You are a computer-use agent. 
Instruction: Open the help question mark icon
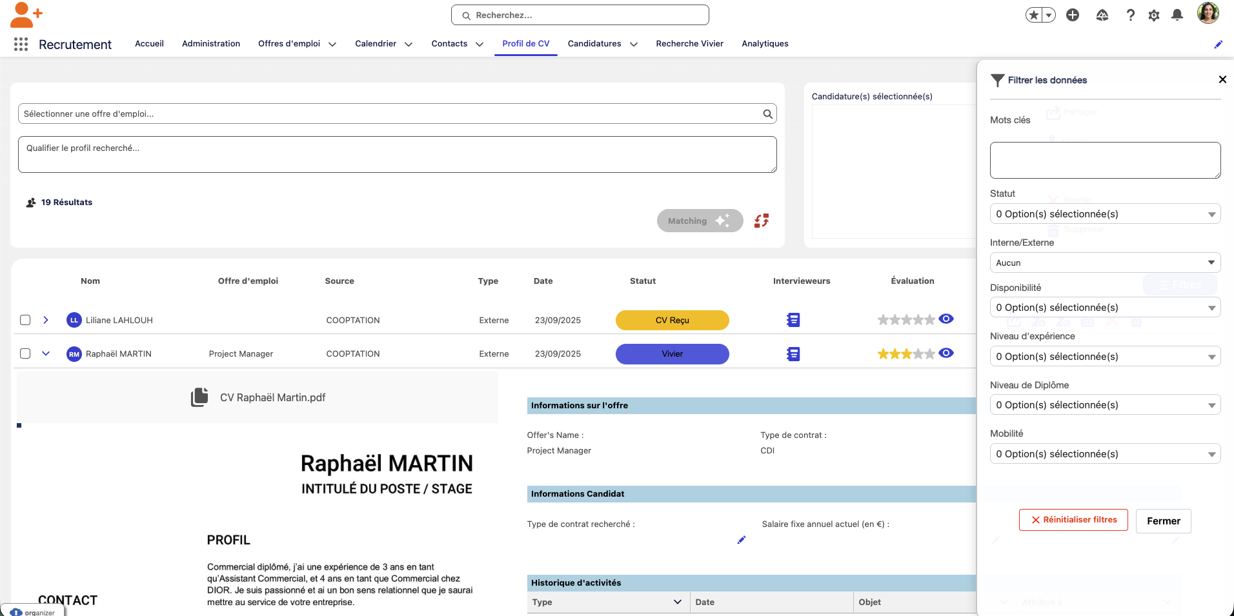[x=1131, y=15]
